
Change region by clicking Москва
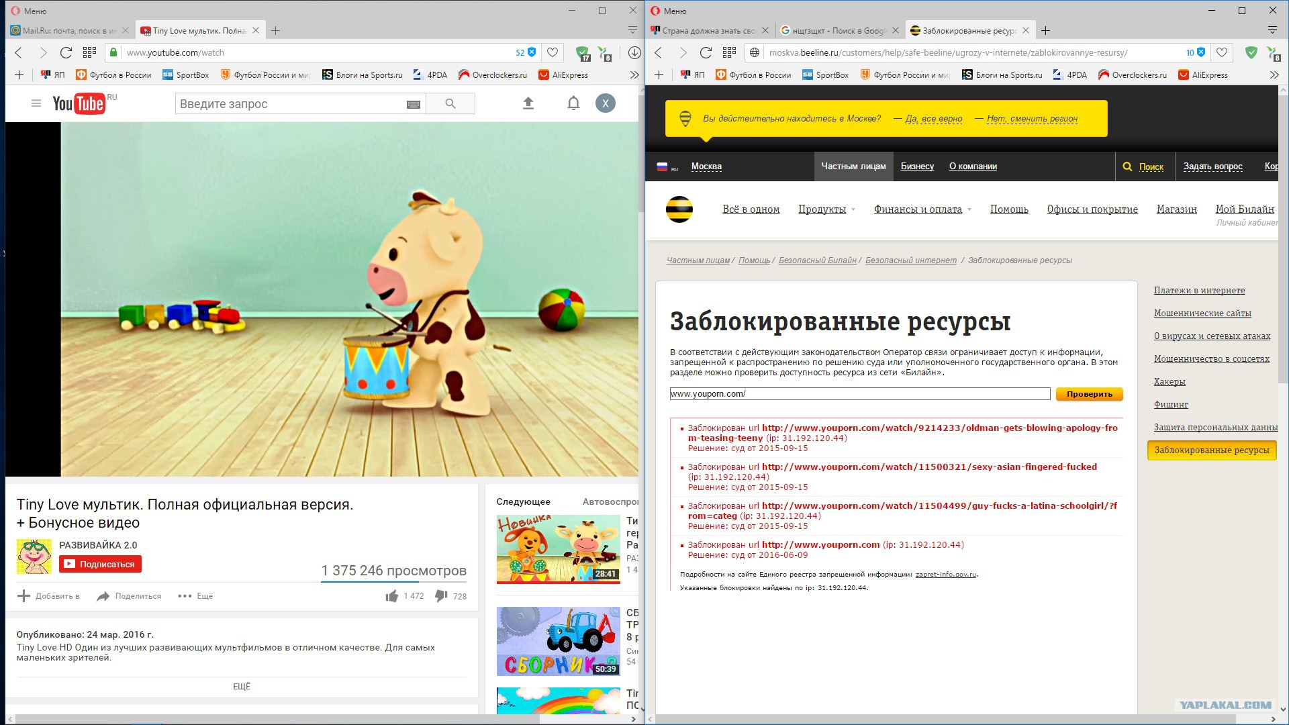pos(706,166)
